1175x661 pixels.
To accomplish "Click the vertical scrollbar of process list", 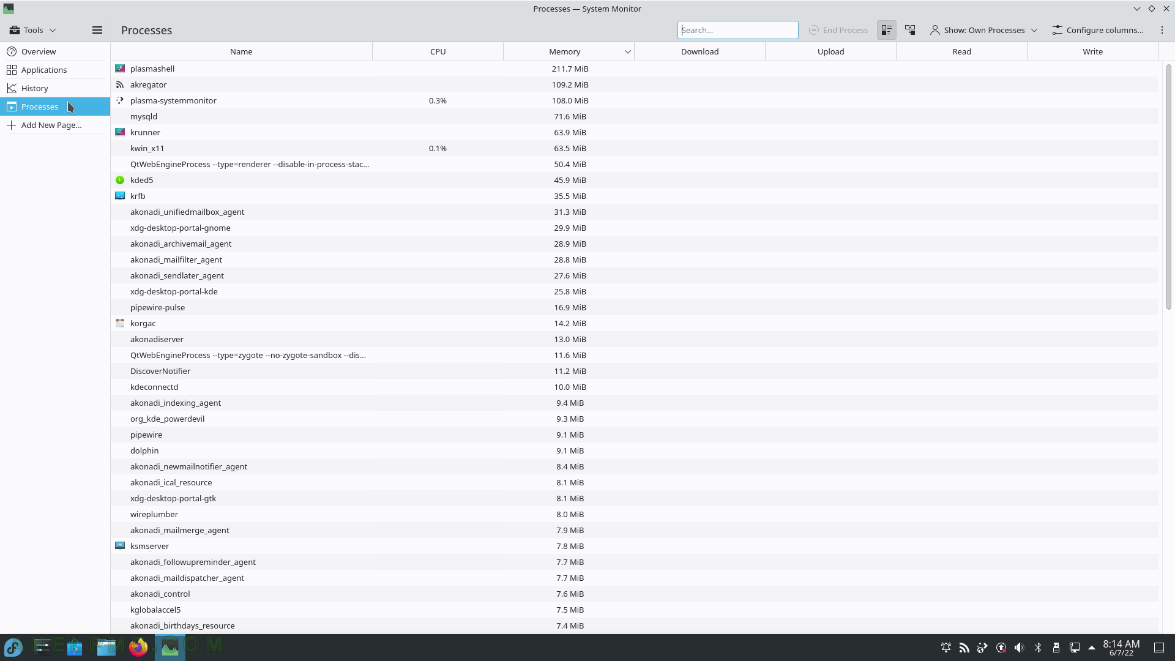I will (1168, 187).
